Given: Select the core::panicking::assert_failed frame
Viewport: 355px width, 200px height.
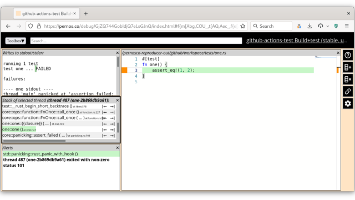Looking at the screenshot, I should pos(46,136).
